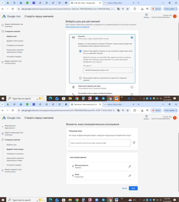Image resolution: width=179 pixels, height=202 pixels.
Task: Click the address bar showing the aboutyourbusiness URL
Action: [68, 9]
